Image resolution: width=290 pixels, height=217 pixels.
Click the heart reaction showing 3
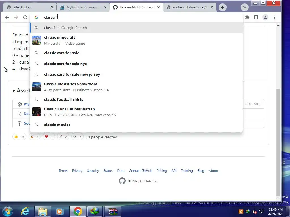pyautogui.click(x=49, y=137)
